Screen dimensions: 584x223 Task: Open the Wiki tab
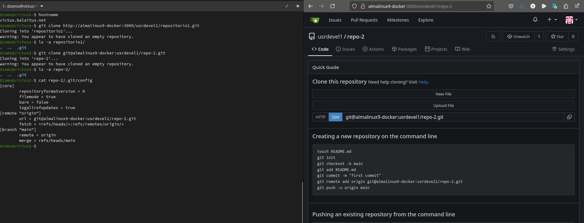[x=462, y=49]
